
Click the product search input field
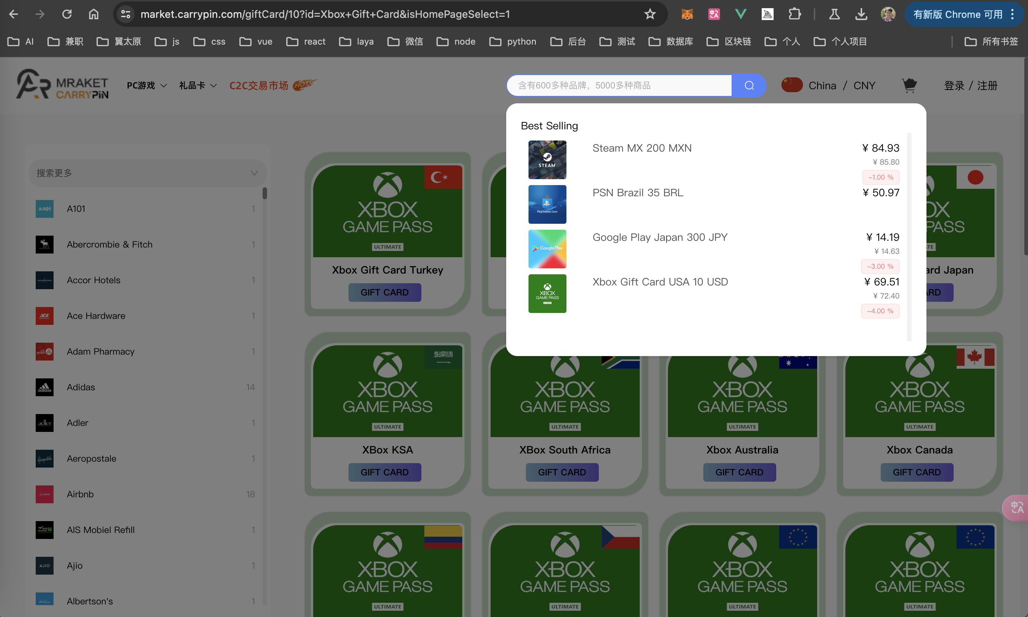click(619, 85)
